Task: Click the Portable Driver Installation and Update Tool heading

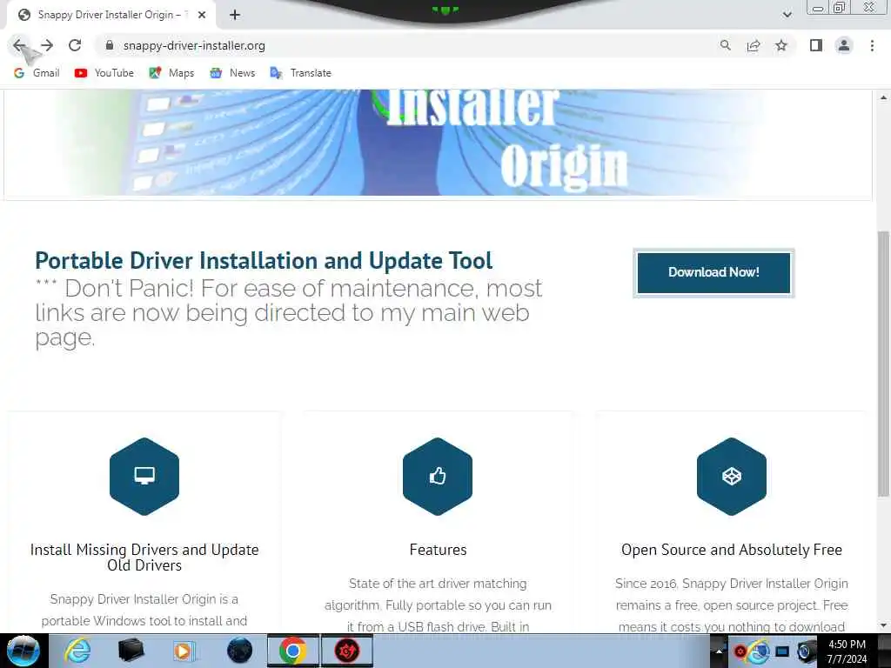Action: tap(264, 261)
